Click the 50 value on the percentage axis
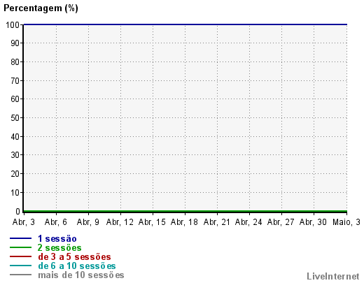The height and width of the screenshot is (283, 364). (15, 118)
